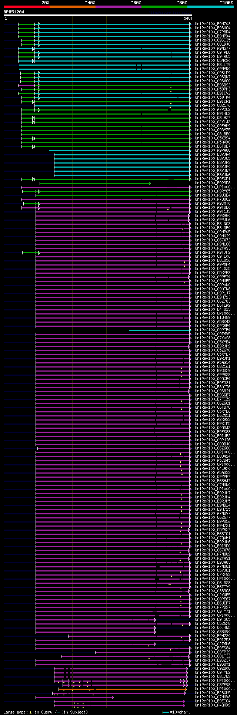Select hit label UniRef100_A2Z6M6

coord(213,644)
